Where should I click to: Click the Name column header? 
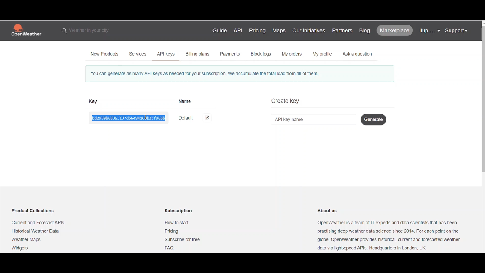pyautogui.click(x=185, y=101)
